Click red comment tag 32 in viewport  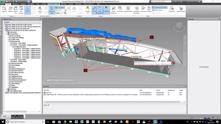click(152, 37)
